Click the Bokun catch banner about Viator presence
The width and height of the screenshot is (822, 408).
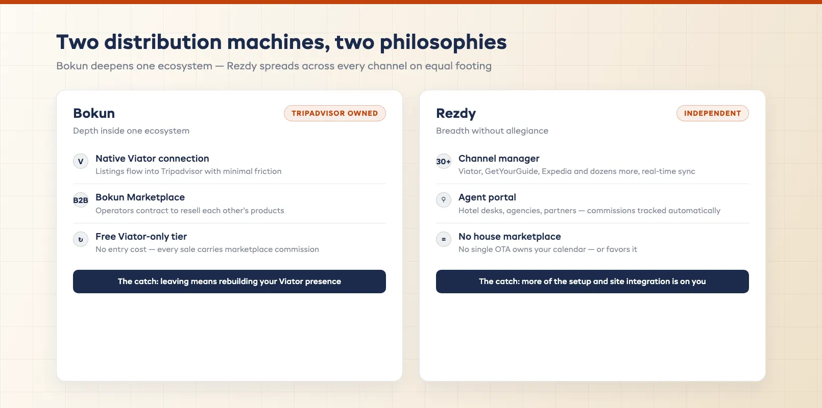click(x=229, y=282)
